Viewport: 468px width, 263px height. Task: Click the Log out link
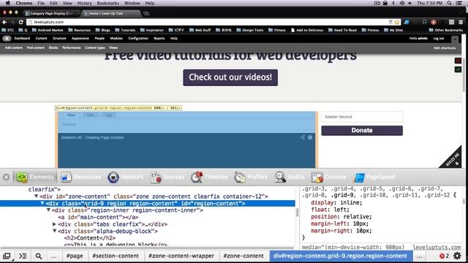point(439,39)
